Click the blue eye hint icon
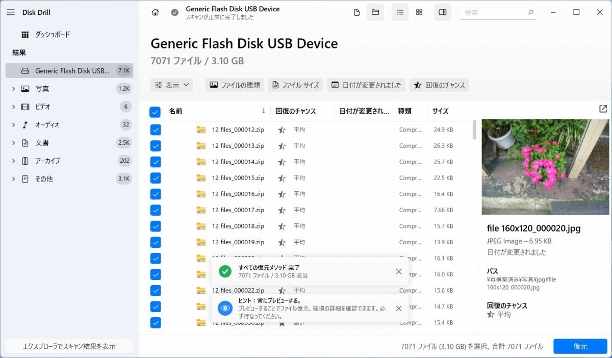 225,308
